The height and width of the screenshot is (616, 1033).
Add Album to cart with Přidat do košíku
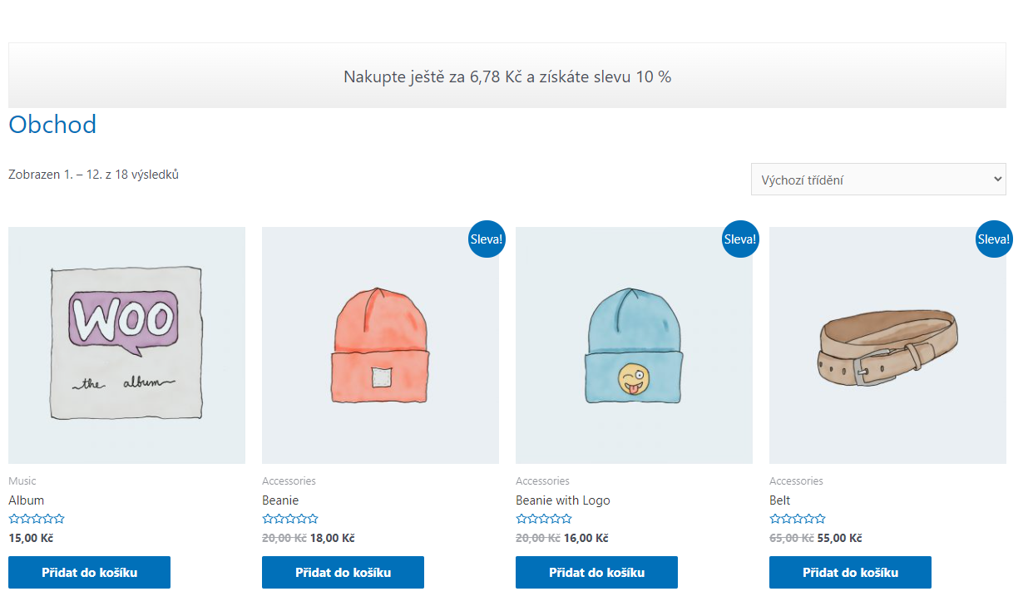point(89,573)
